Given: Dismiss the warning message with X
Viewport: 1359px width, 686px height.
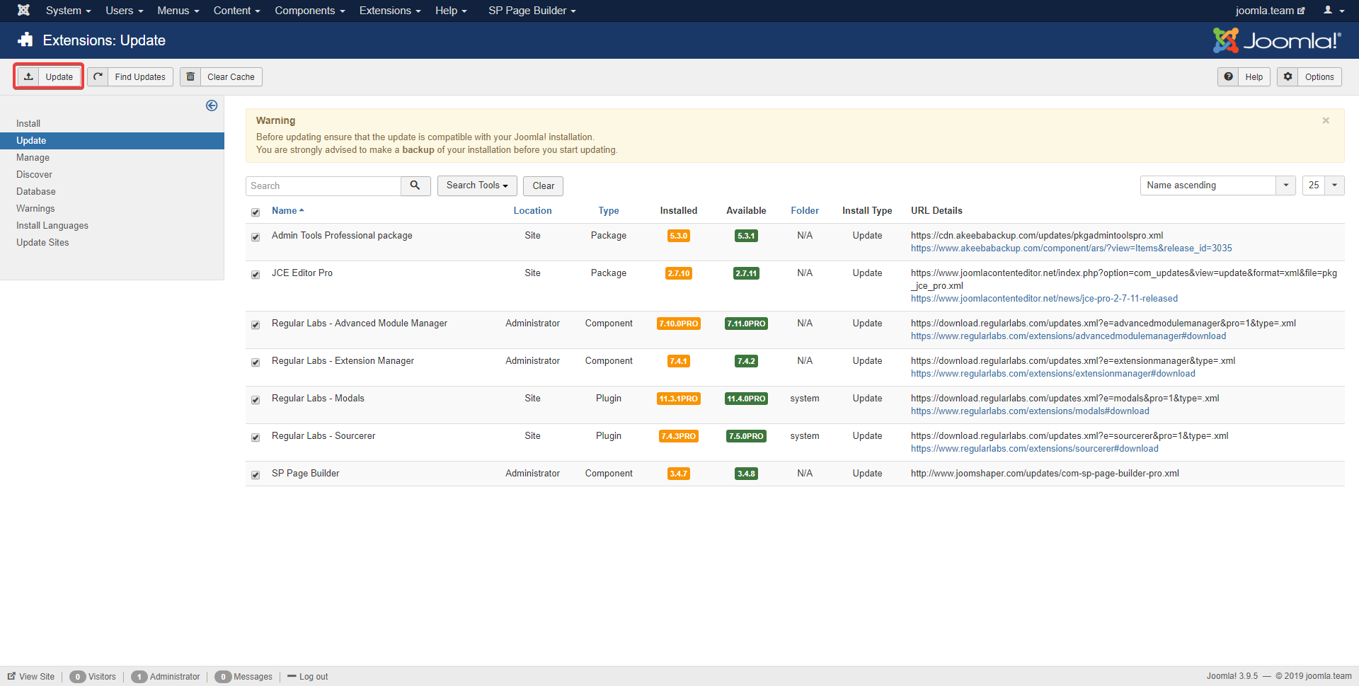Looking at the screenshot, I should pos(1326,121).
